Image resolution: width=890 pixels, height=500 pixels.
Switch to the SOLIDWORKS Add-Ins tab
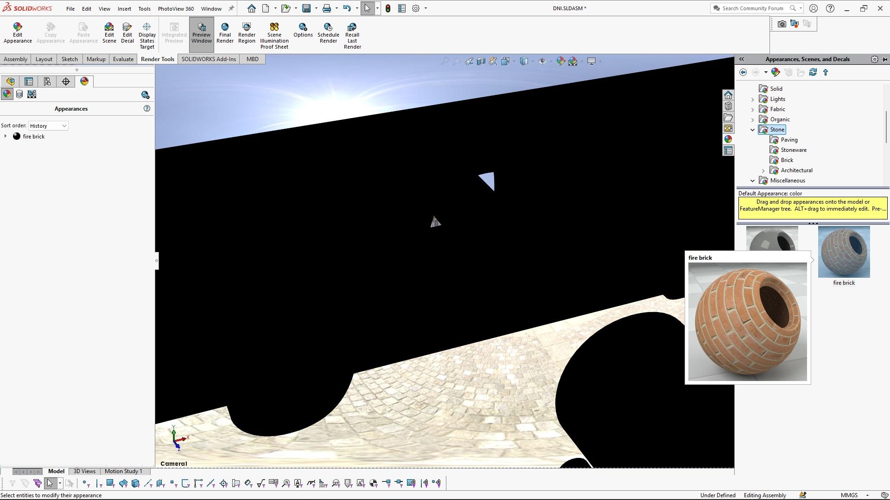point(209,59)
